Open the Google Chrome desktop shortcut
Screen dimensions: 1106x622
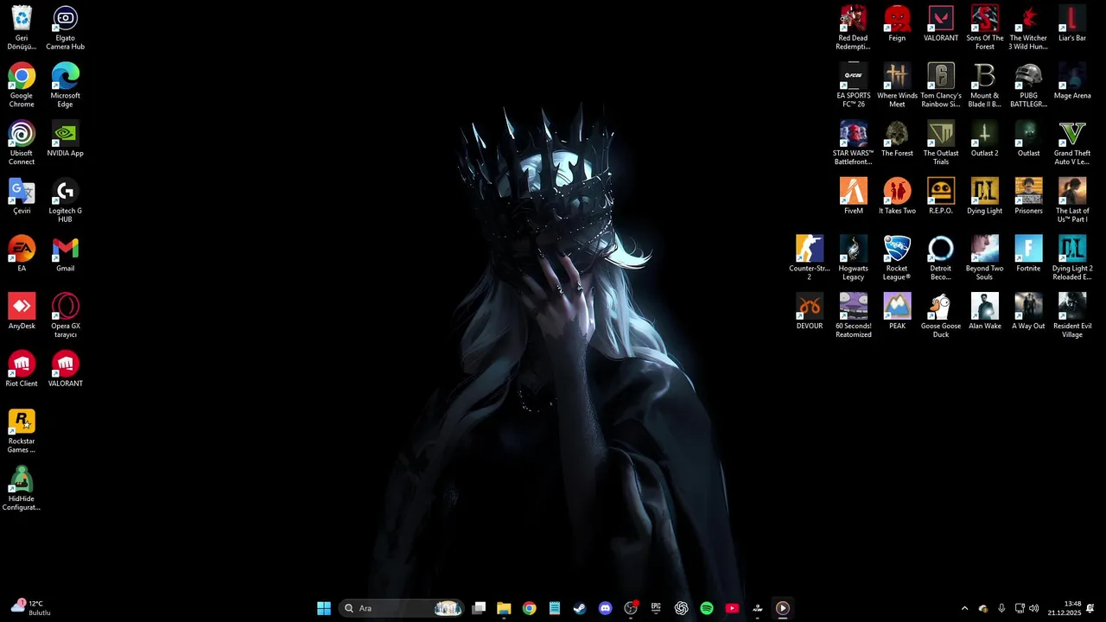pyautogui.click(x=22, y=86)
